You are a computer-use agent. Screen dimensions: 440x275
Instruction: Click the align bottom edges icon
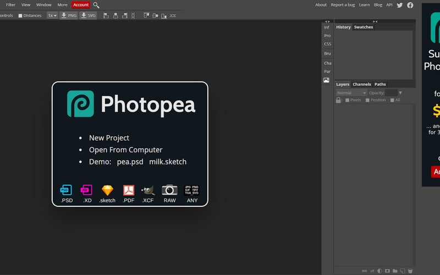[164, 16]
